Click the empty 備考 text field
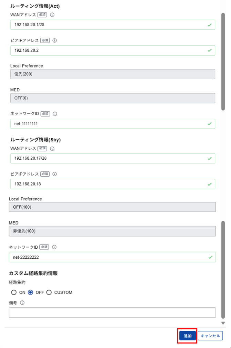This screenshot has height=348, width=231. [x=112, y=313]
